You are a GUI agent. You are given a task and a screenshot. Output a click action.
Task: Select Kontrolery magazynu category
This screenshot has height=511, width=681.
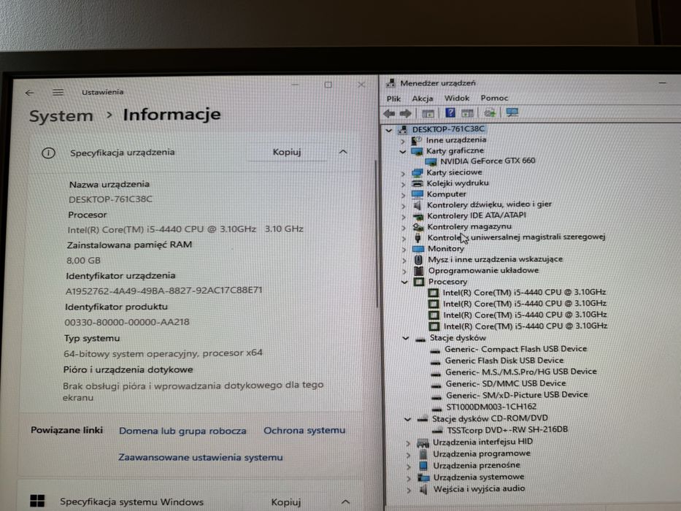[469, 227]
